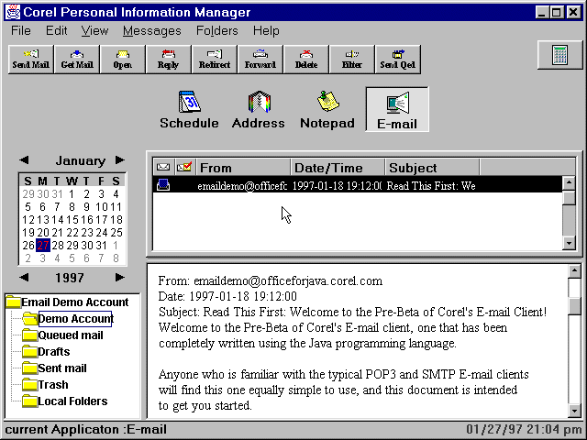Switch to the Address book application
This screenshot has height=440, width=587.
click(x=259, y=110)
